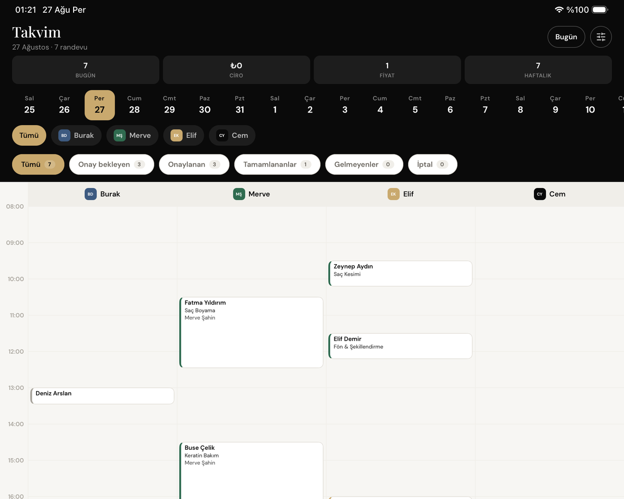Show Onaylanan appointments

click(194, 164)
